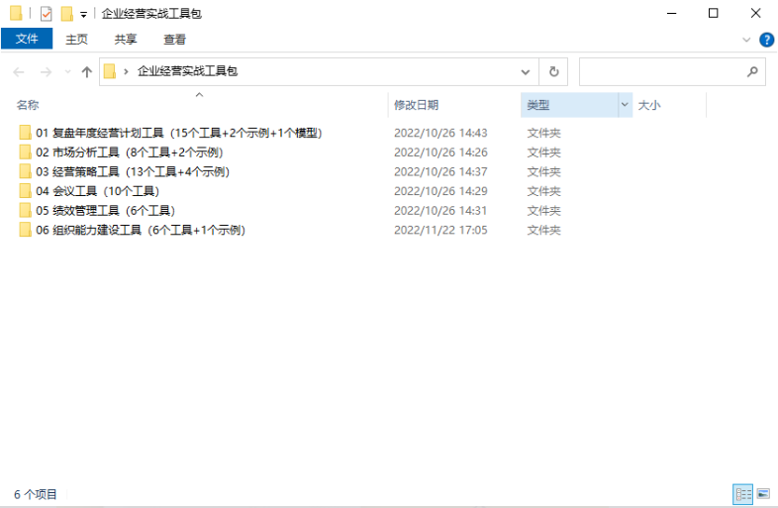This screenshot has width=778, height=508.
Task: Maximize the Explorer window
Action: [x=713, y=14]
